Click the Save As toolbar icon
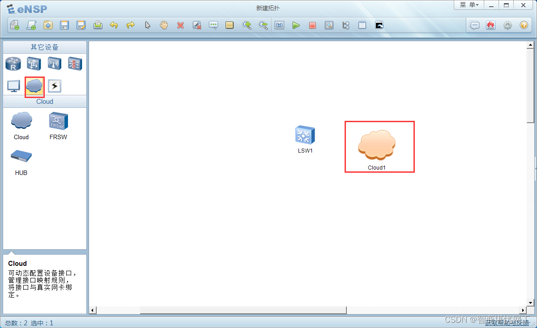 click(x=81, y=26)
